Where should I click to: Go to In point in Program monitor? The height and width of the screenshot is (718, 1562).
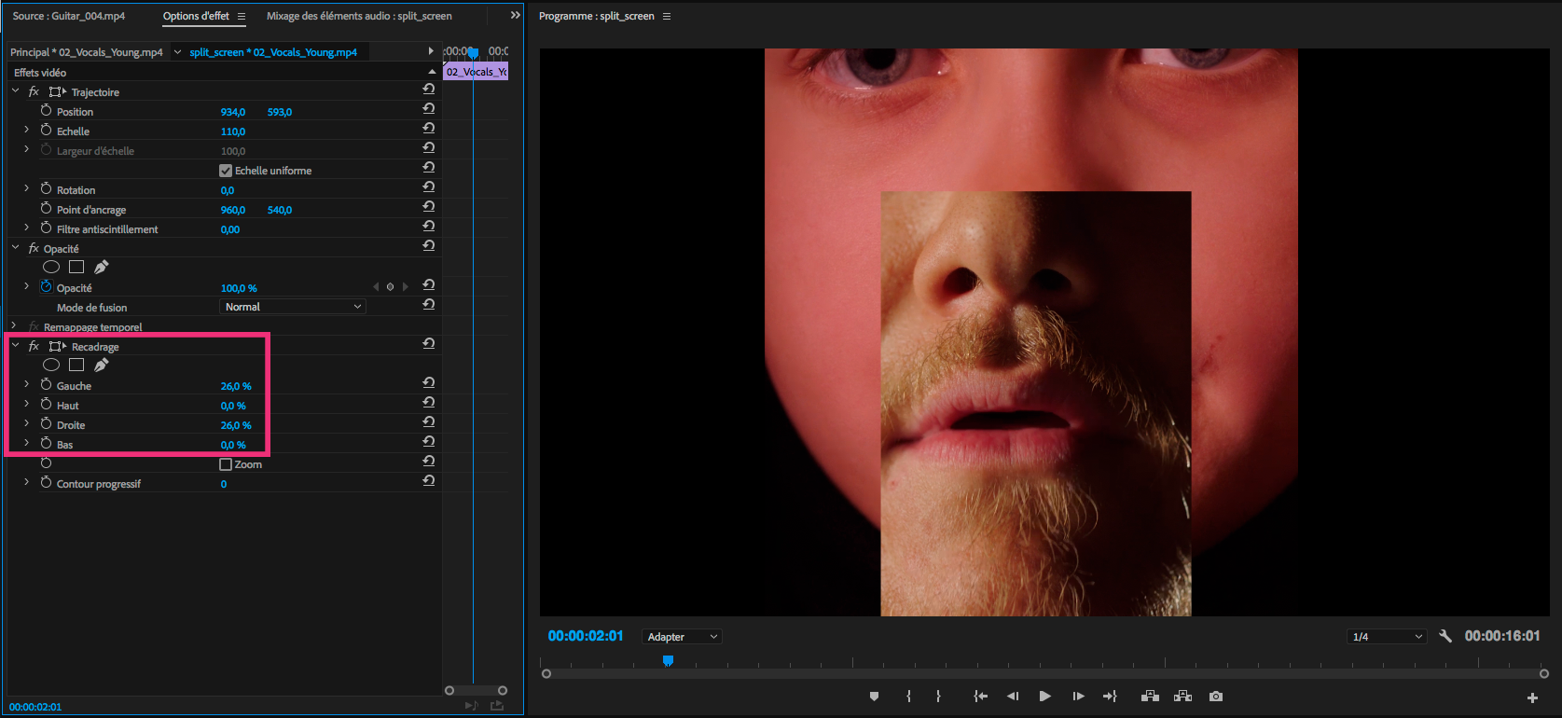(x=980, y=697)
